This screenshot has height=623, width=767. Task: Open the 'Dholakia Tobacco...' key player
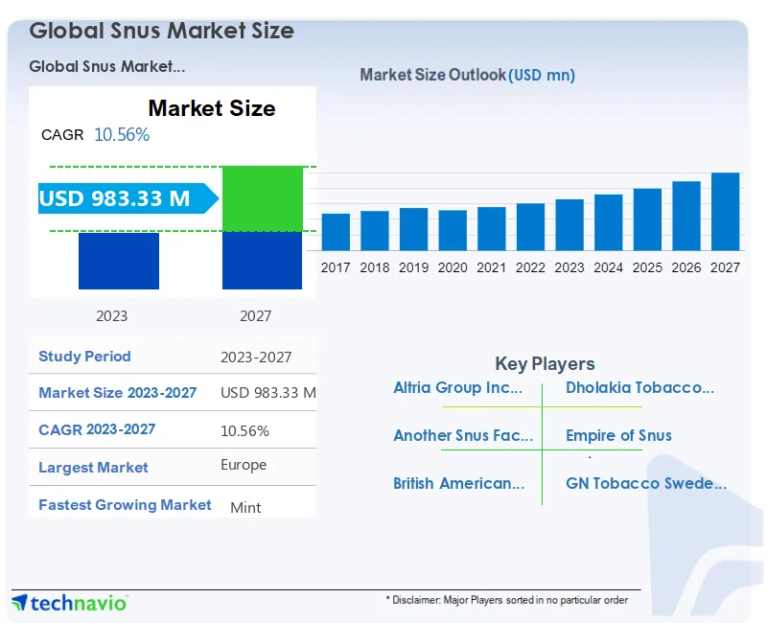coord(639,388)
